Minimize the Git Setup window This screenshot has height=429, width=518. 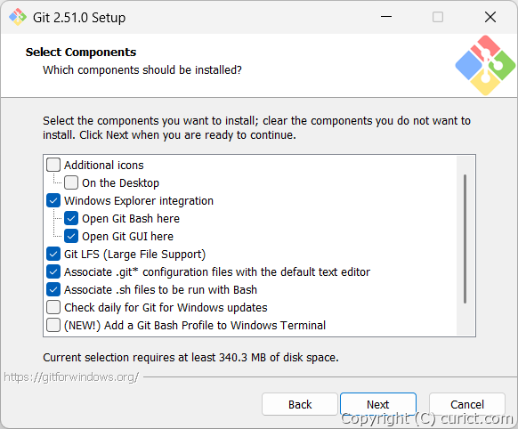386,17
